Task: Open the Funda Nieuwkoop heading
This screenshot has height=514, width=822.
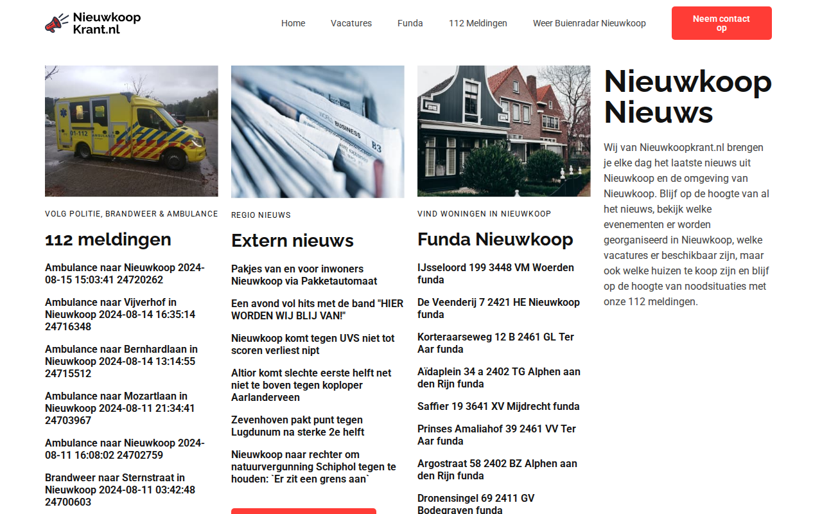Action: point(495,240)
